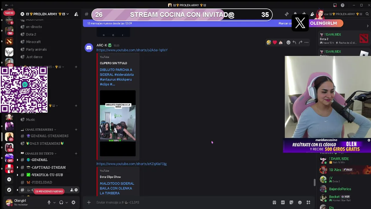Open the apps icon in message bar
Screen dimensions: 371x209
point(308,202)
